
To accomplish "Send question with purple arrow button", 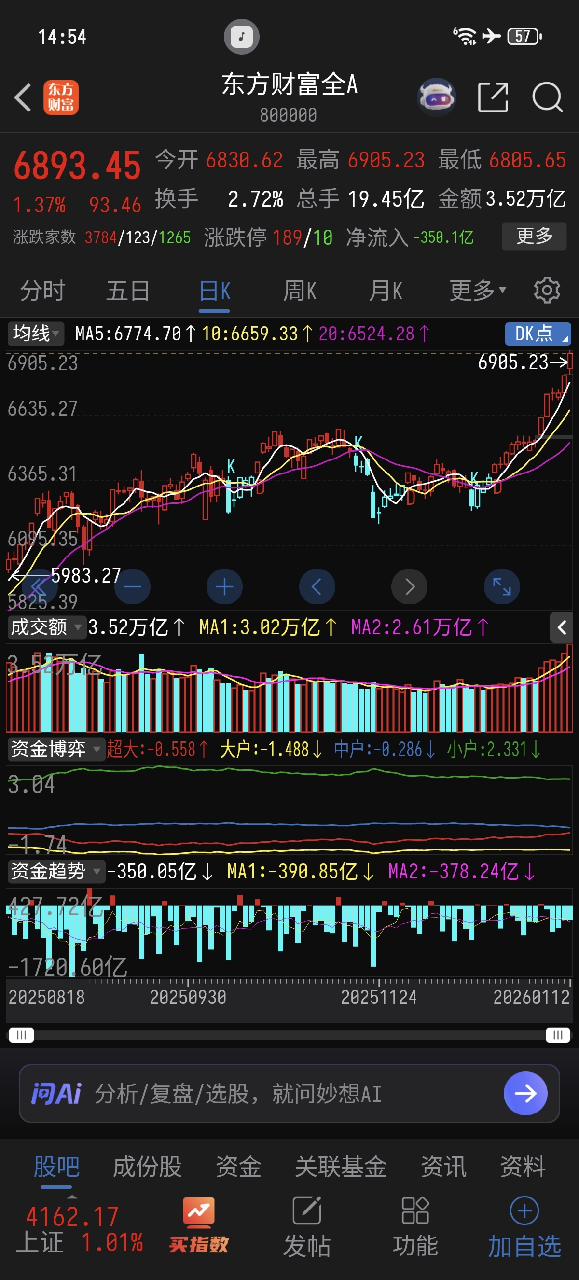I will point(525,1093).
